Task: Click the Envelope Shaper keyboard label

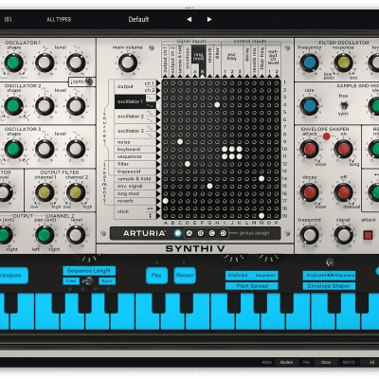Action: 329,286
